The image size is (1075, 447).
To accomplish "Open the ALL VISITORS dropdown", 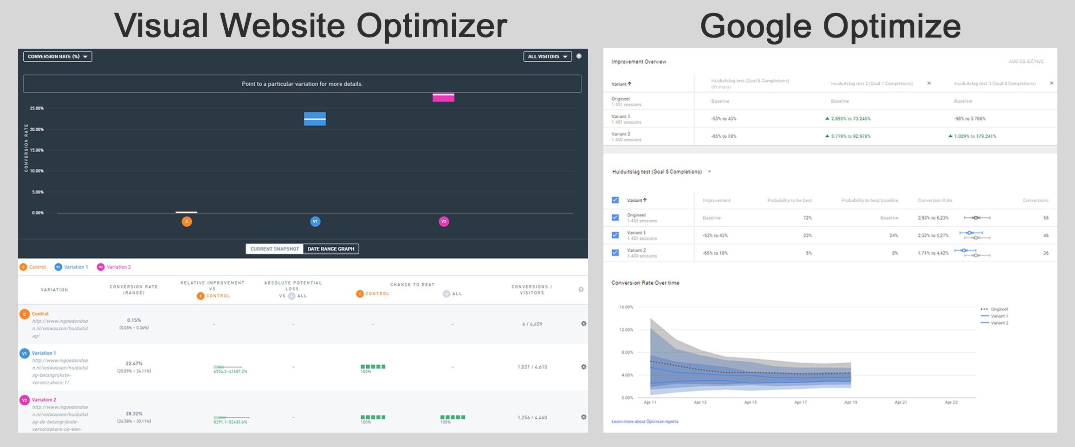I will point(547,57).
